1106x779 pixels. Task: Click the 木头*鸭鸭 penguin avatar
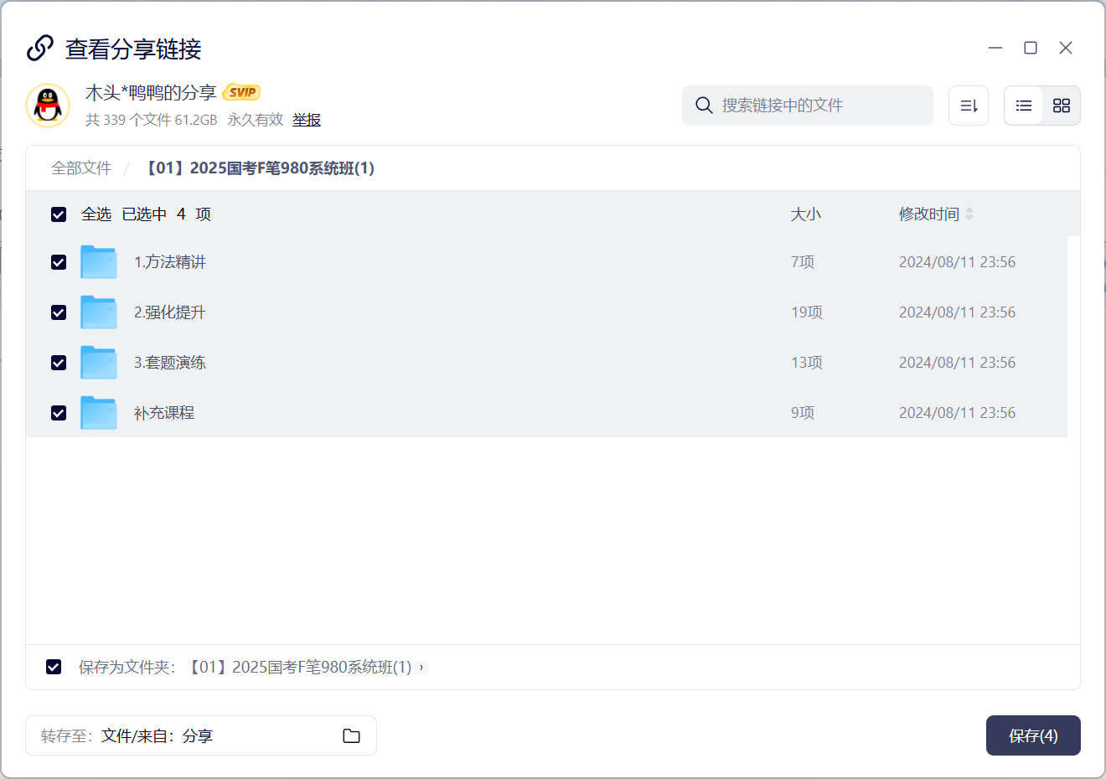coord(48,106)
